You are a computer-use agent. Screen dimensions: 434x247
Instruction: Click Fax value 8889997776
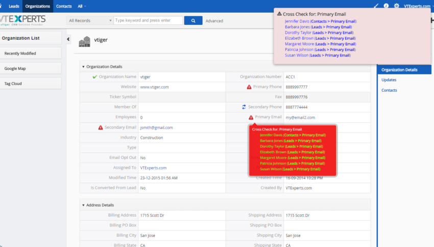click(297, 97)
